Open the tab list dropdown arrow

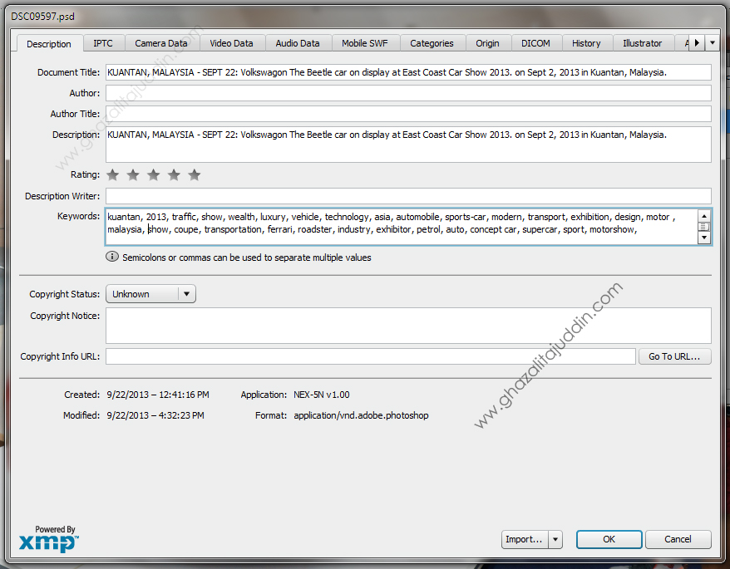[713, 43]
